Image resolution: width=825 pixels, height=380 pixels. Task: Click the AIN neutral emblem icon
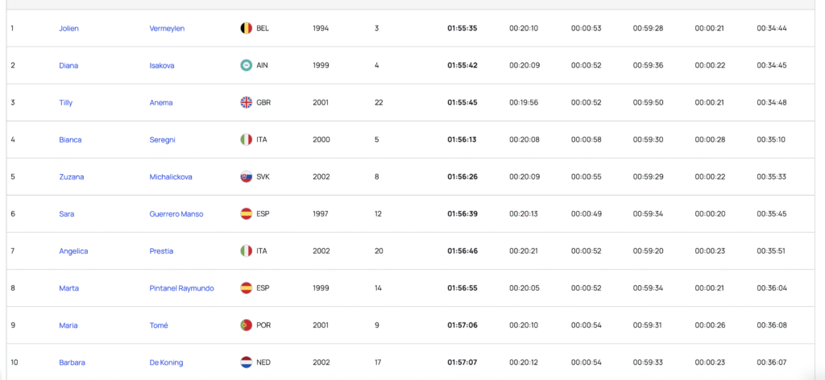(x=247, y=65)
